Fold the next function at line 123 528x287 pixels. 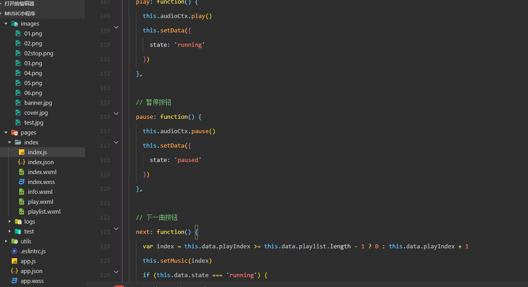(116, 229)
